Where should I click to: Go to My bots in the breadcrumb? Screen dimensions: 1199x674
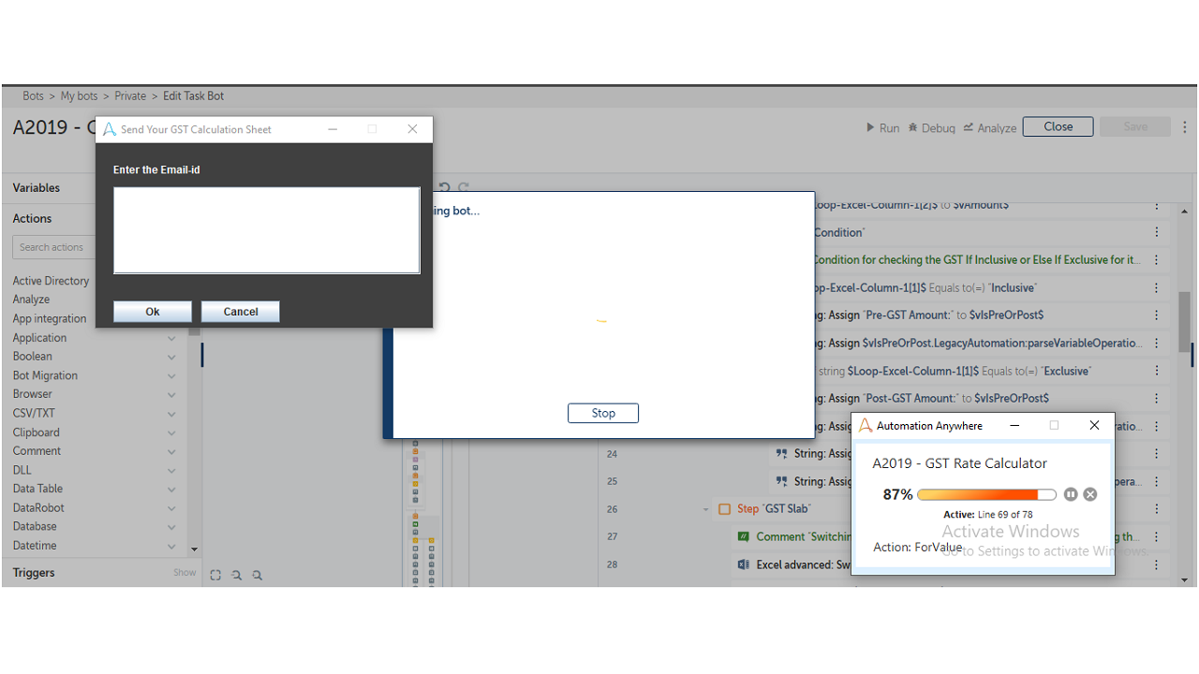pos(80,96)
